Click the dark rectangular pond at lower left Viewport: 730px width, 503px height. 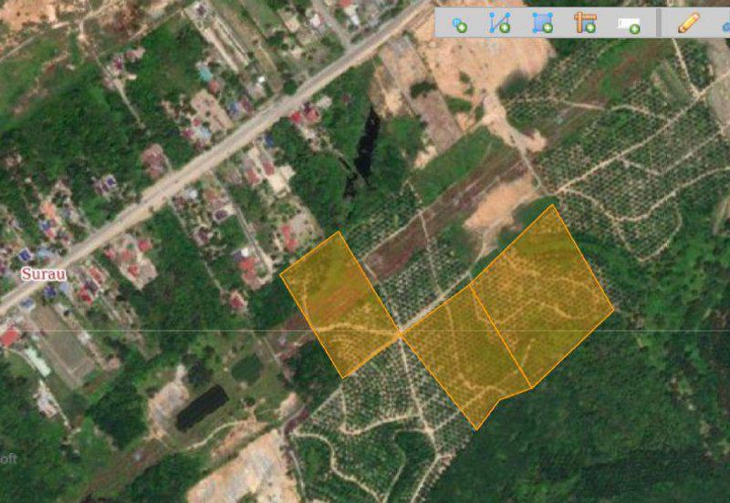[x=201, y=406]
